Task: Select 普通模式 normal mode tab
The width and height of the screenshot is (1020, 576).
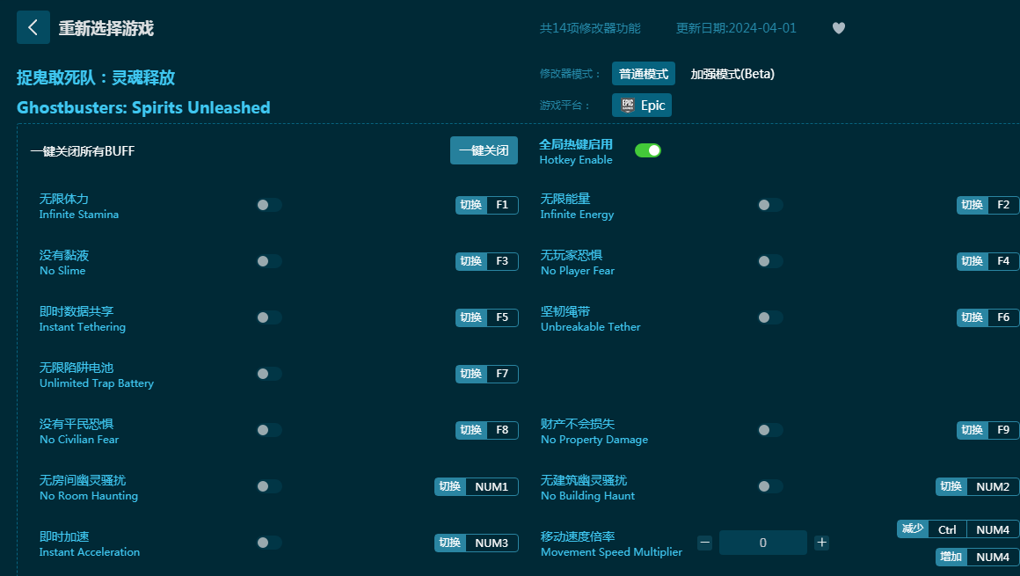Action: coord(644,74)
